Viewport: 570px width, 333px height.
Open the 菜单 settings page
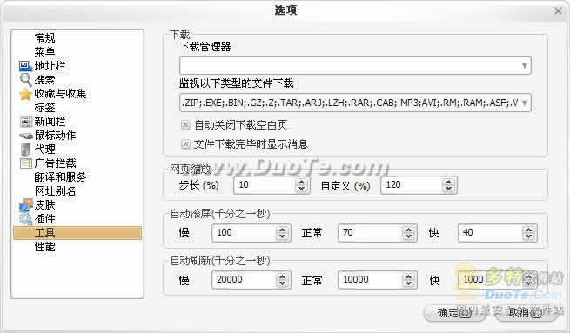click(44, 51)
